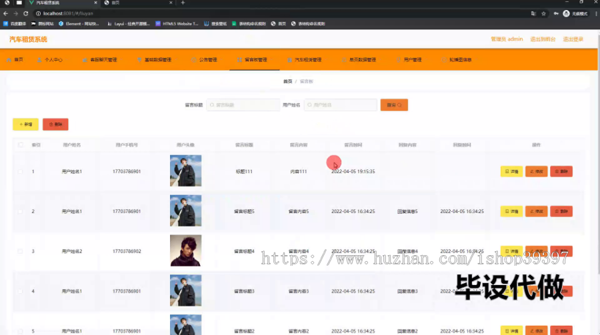Open the Layui bookmark

pyautogui.click(x=129, y=24)
